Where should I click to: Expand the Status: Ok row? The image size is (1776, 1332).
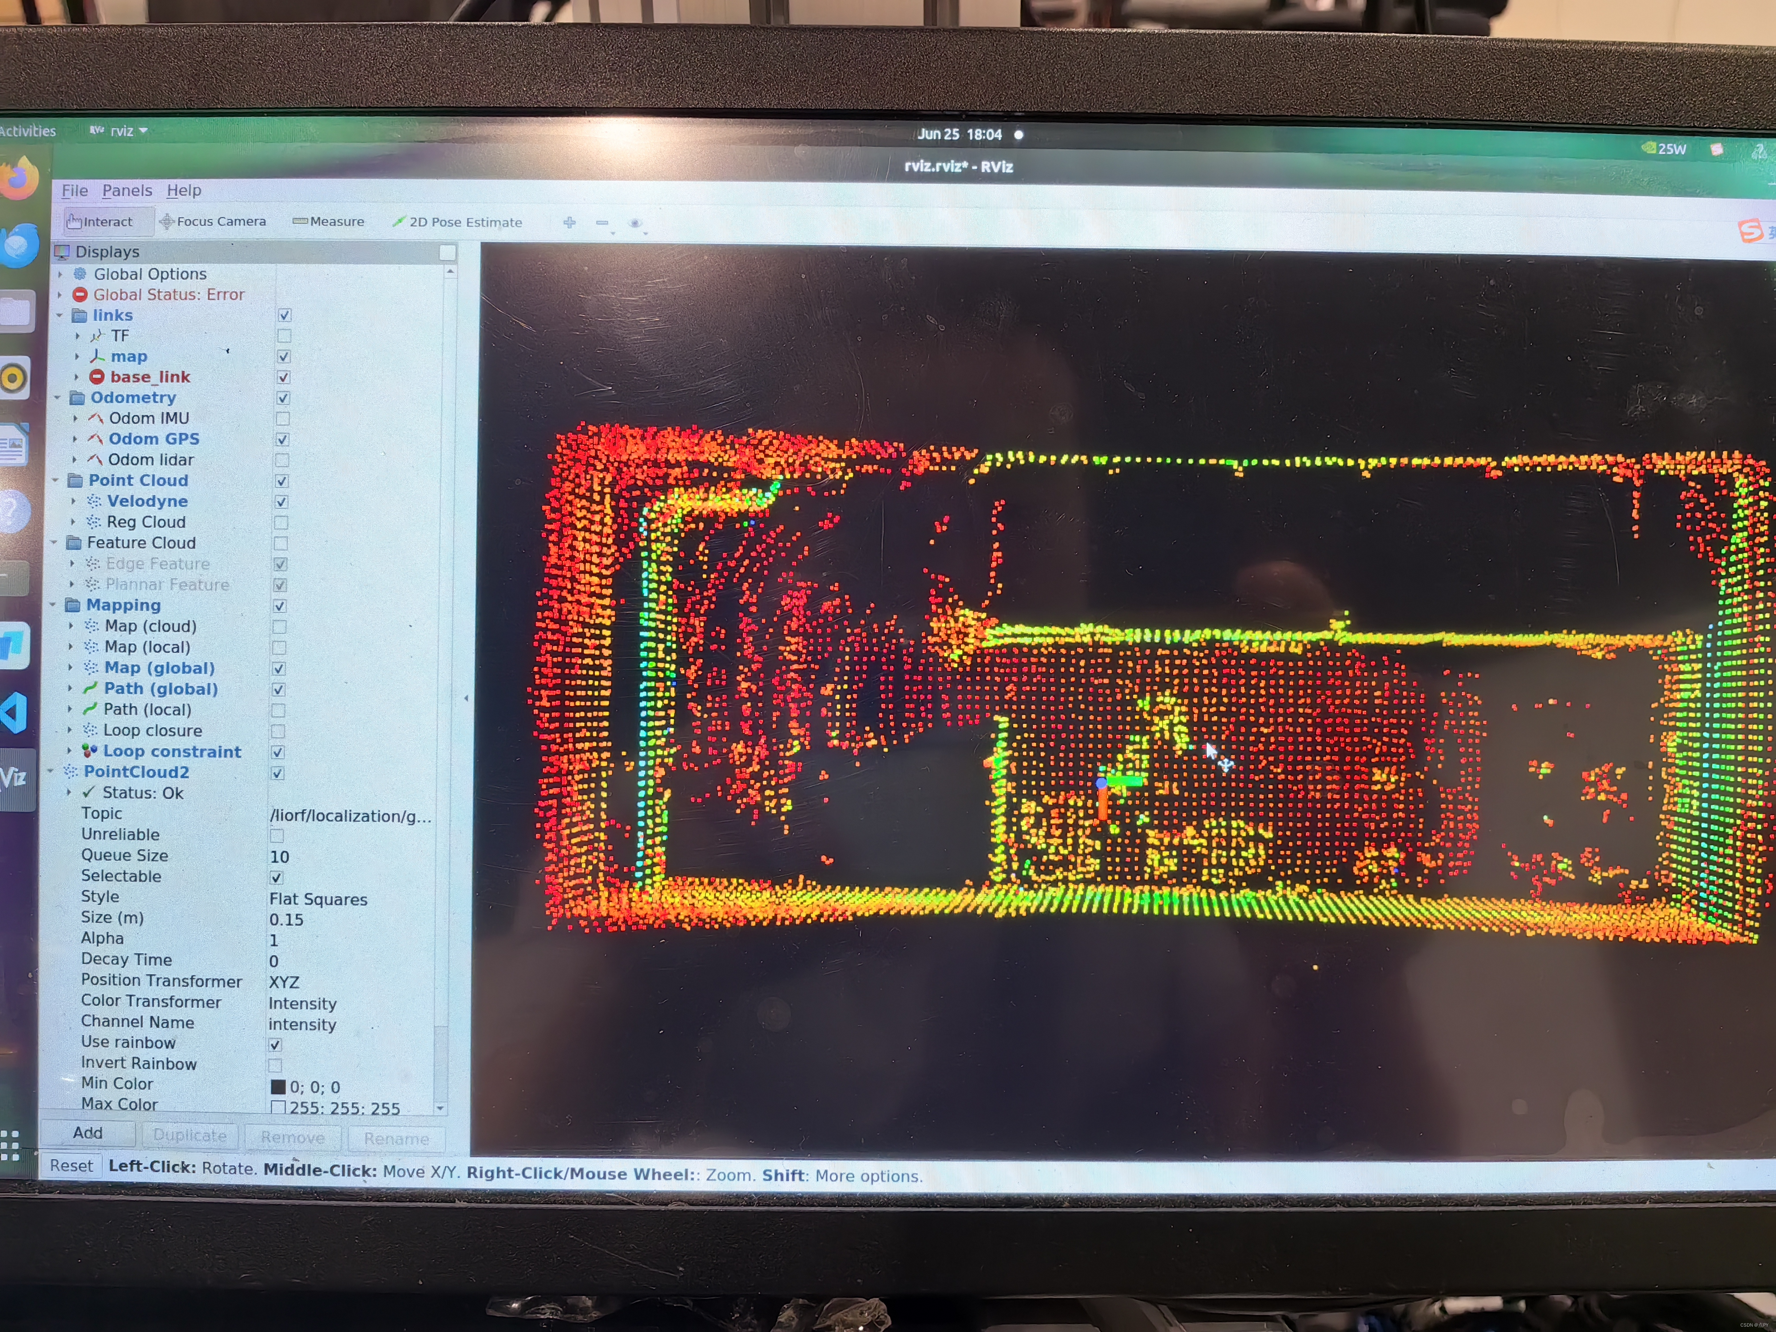click(69, 793)
